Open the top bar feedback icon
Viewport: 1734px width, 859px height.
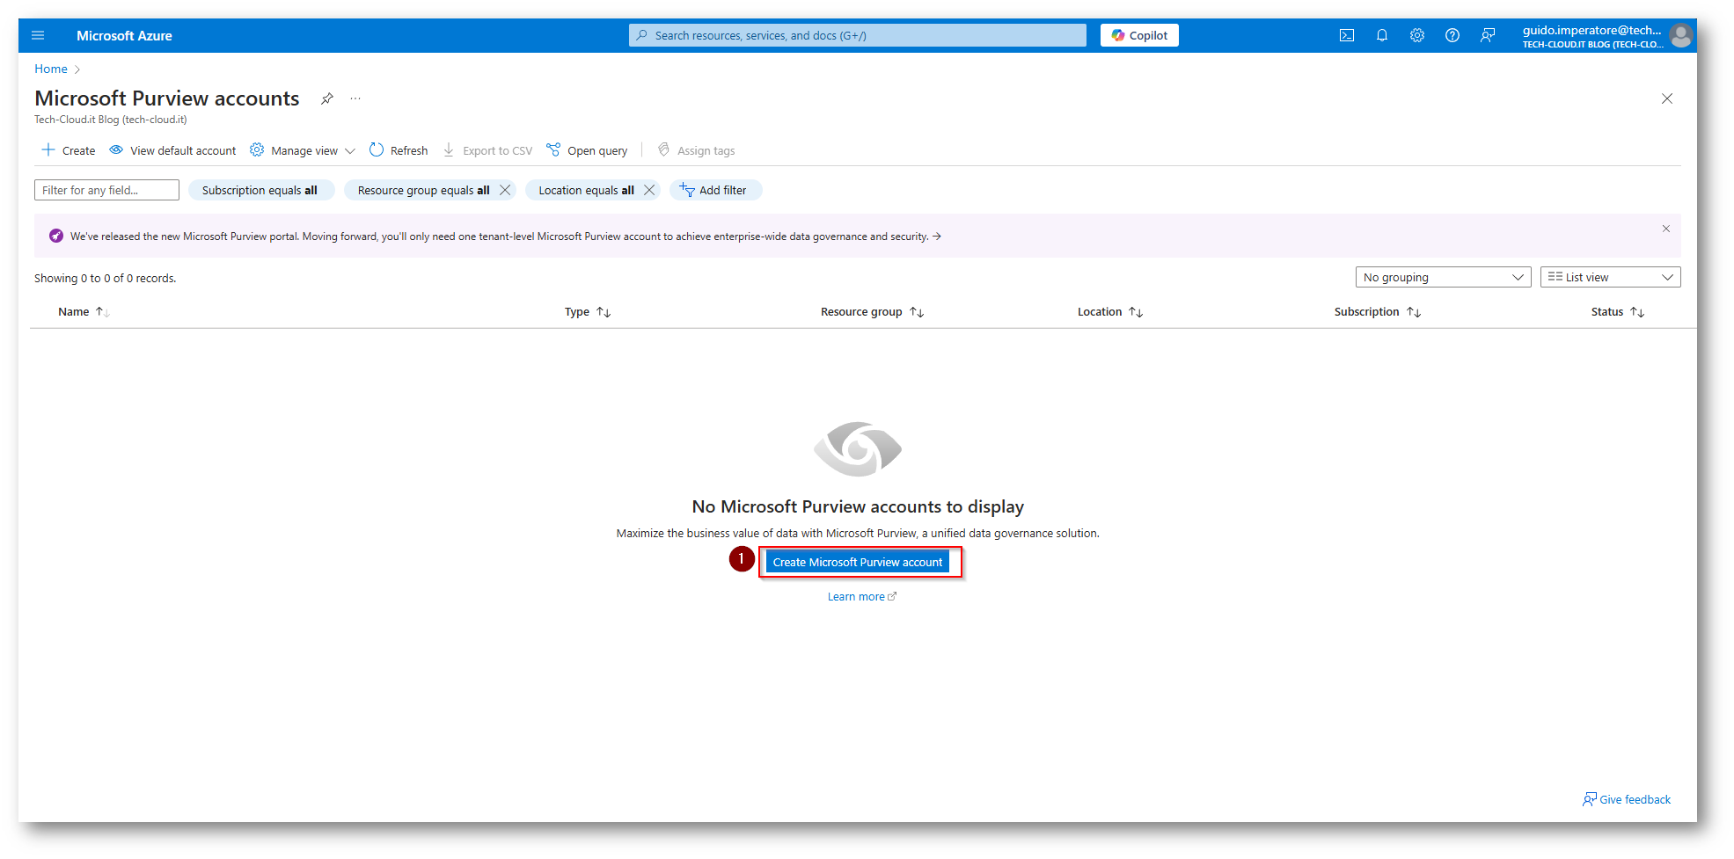click(x=1488, y=36)
